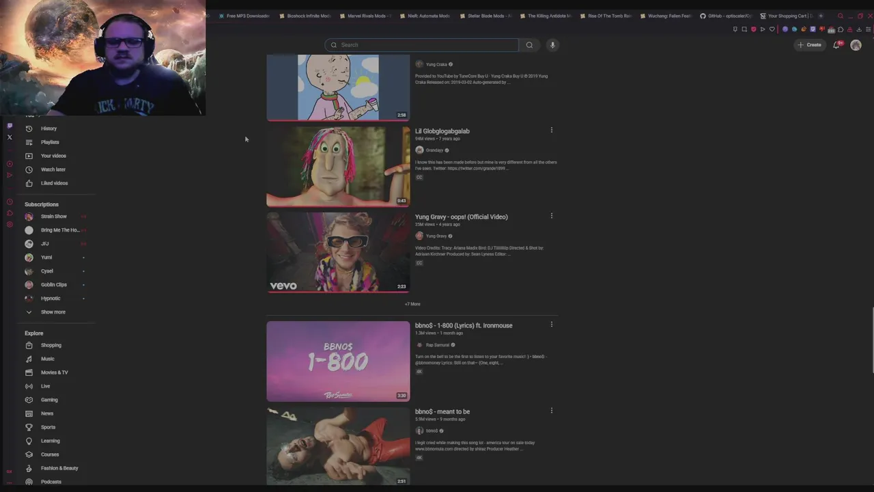Click the Your videos icon
The image size is (874, 492).
coord(29,156)
